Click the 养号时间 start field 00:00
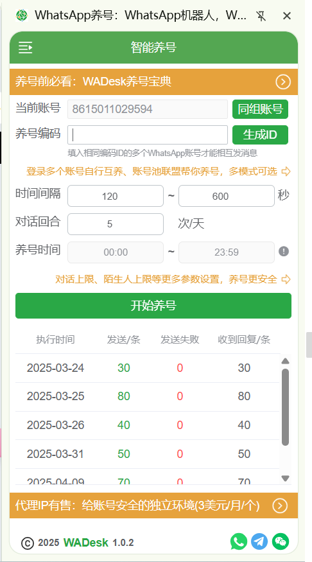 click(x=116, y=252)
